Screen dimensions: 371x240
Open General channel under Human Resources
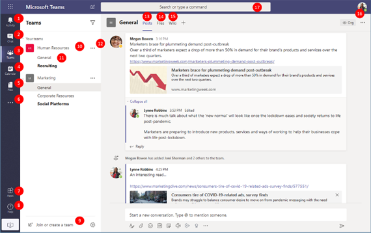click(44, 58)
